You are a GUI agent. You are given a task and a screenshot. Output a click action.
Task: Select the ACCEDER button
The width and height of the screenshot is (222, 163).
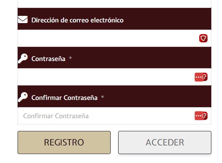[x=165, y=142]
